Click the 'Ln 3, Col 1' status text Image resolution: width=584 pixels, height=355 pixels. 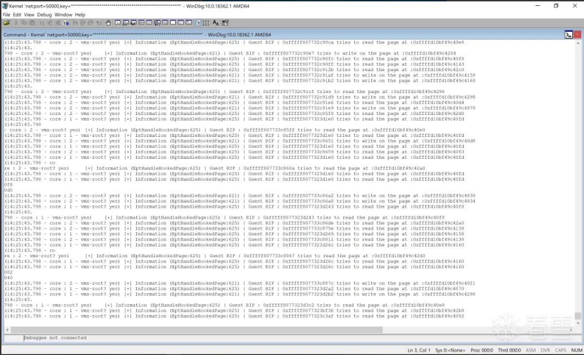click(x=419, y=350)
